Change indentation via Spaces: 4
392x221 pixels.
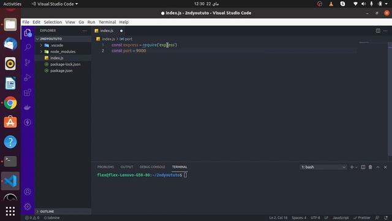pyautogui.click(x=299, y=218)
